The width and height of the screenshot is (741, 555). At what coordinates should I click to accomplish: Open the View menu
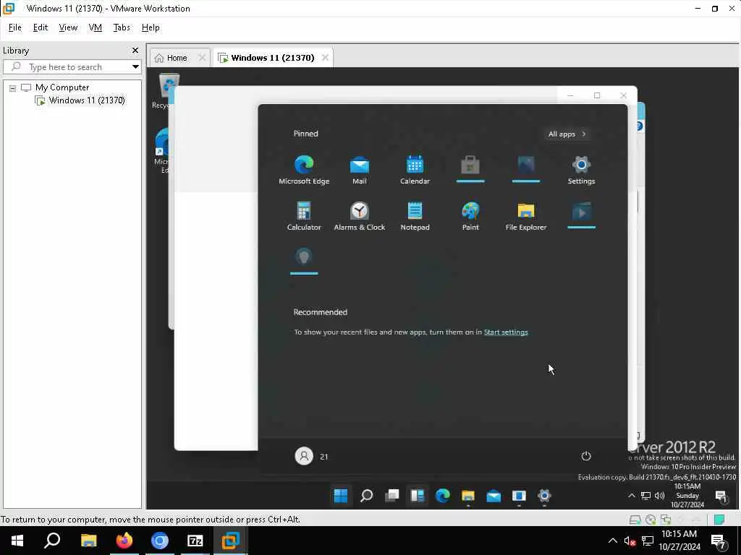[x=68, y=27]
